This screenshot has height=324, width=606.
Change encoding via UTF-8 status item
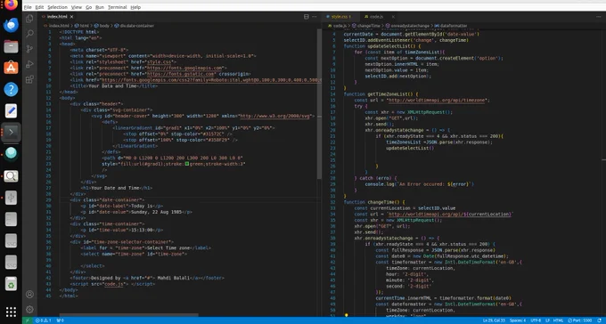[536, 320]
